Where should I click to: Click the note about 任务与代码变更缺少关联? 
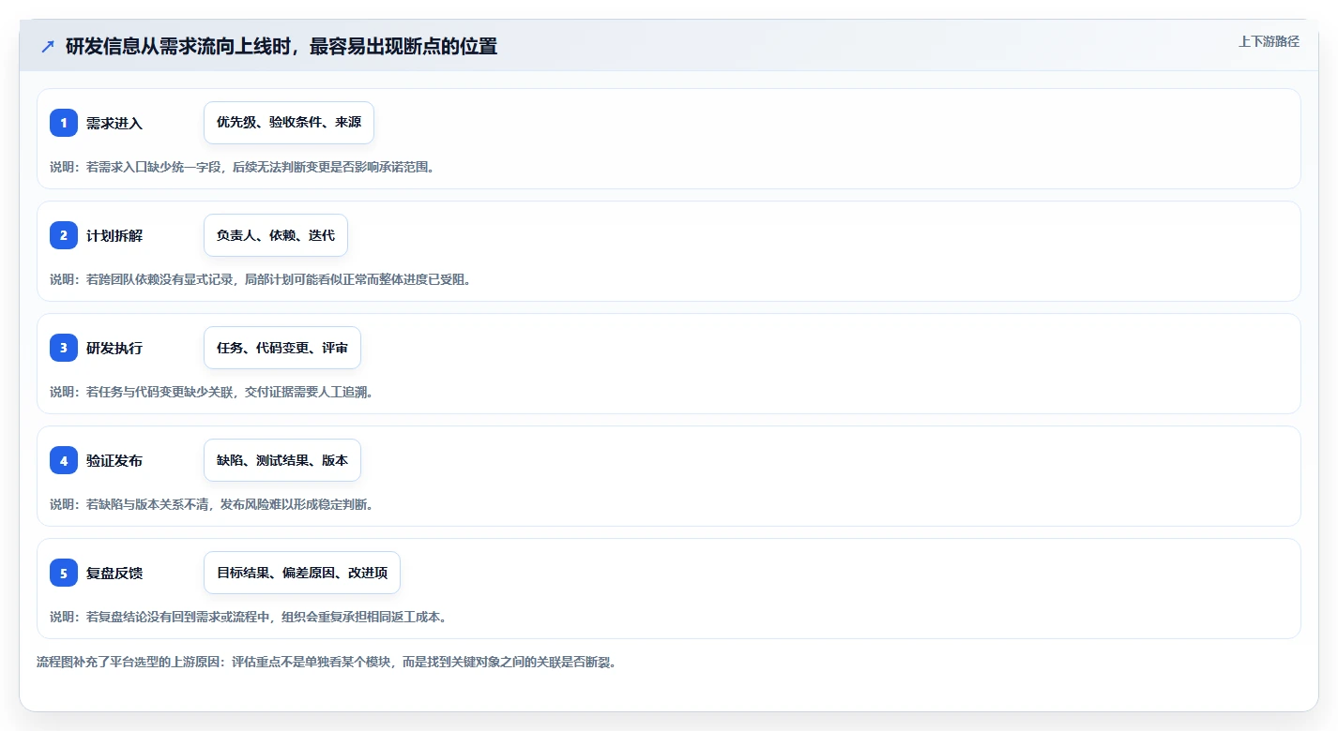pos(212,392)
